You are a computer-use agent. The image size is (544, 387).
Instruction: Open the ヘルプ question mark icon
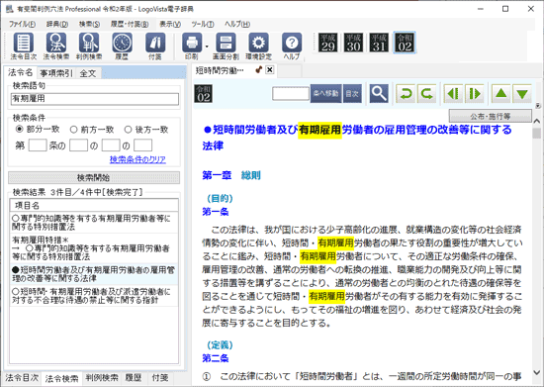tap(292, 47)
